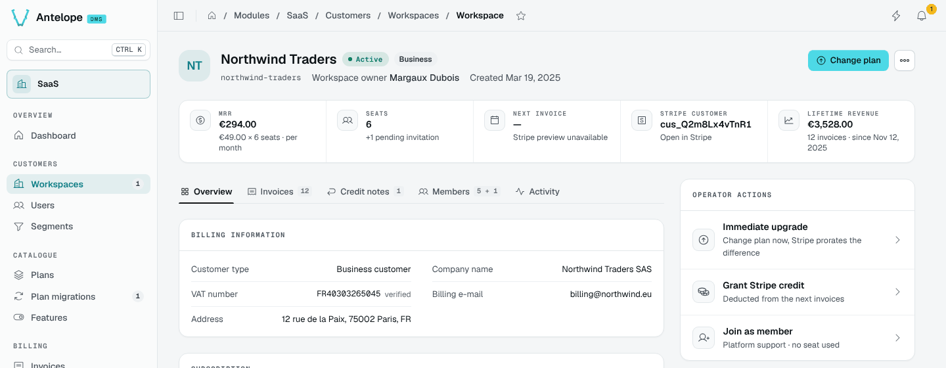Click the NT workspace avatar
Image resolution: width=946 pixels, height=368 pixels.
[x=194, y=66]
